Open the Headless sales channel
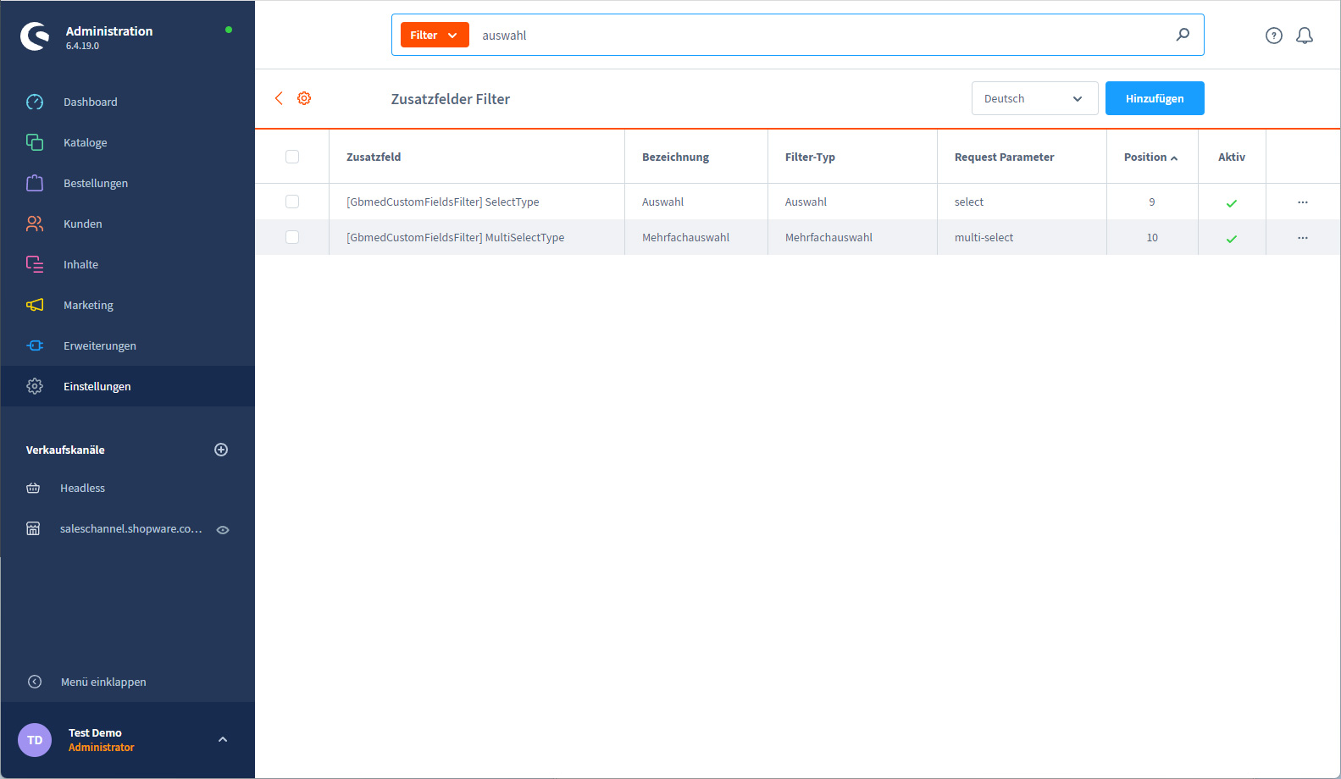The image size is (1341, 779). coord(83,488)
